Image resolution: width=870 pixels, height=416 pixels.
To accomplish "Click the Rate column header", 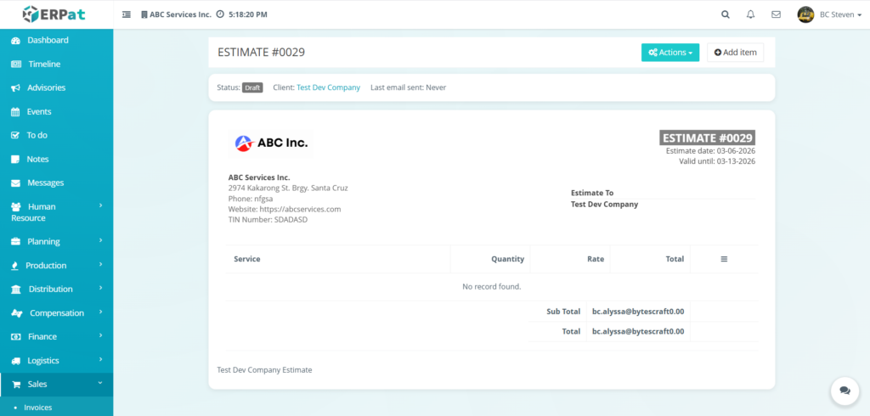I will click(596, 259).
